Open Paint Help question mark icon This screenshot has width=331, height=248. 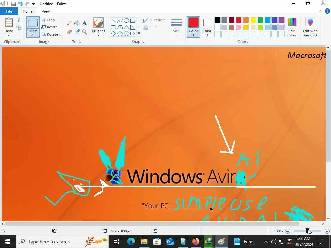327,11
